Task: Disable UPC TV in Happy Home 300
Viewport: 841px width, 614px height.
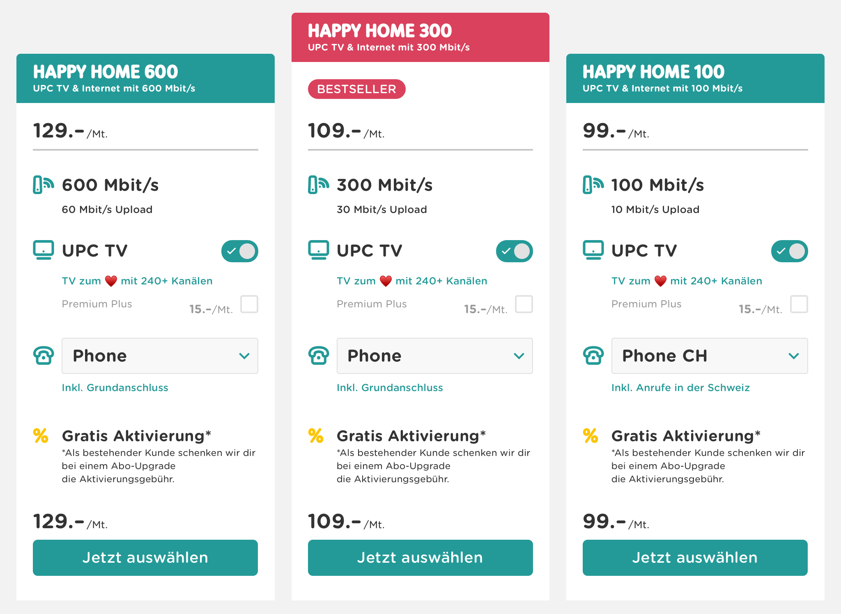Action: [x=514, y=251]
